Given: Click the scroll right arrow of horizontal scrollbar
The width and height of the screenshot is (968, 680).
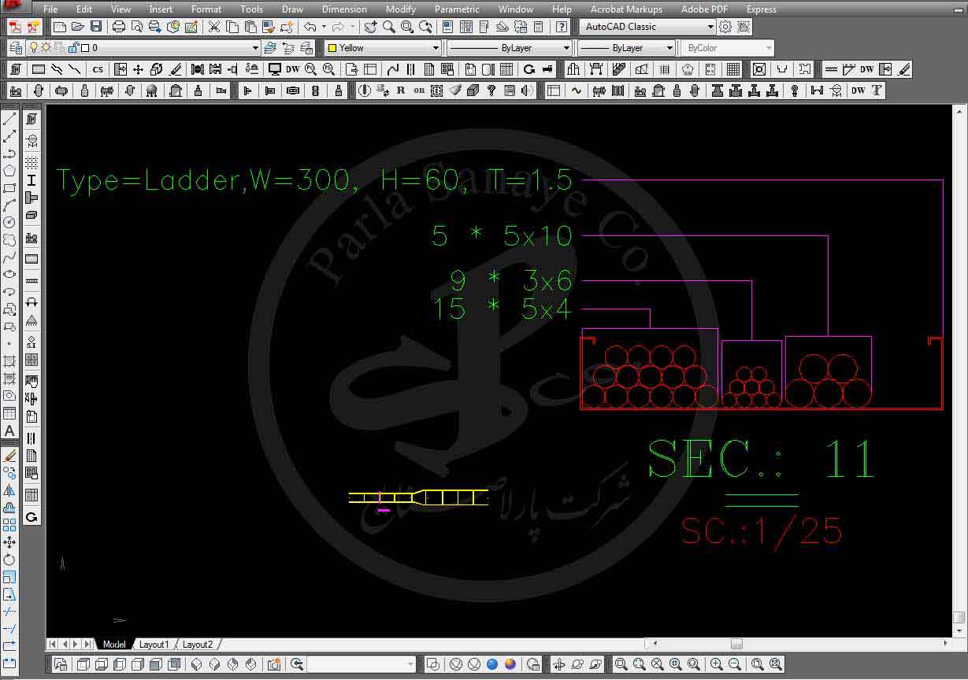Looking at the screenshot, I should click(946, 644).
